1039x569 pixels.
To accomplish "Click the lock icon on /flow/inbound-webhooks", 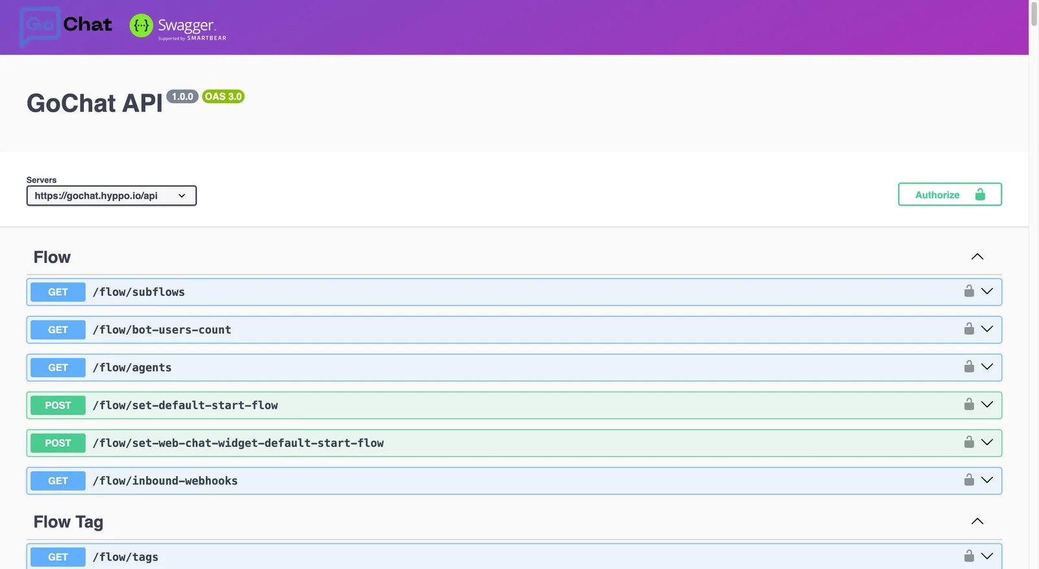I will pos(969,479).
